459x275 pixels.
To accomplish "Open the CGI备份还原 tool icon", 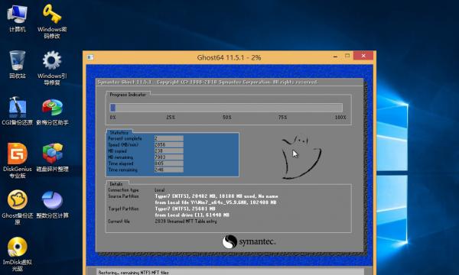I will coord(18,111).
